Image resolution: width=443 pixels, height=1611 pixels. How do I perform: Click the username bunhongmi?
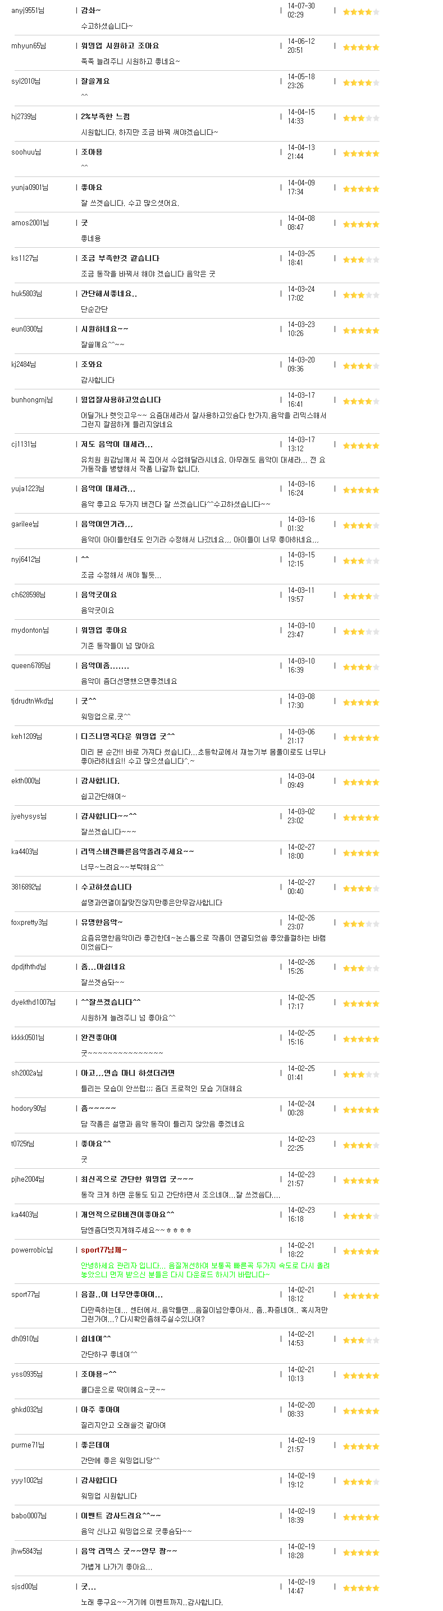pos(32,400)
